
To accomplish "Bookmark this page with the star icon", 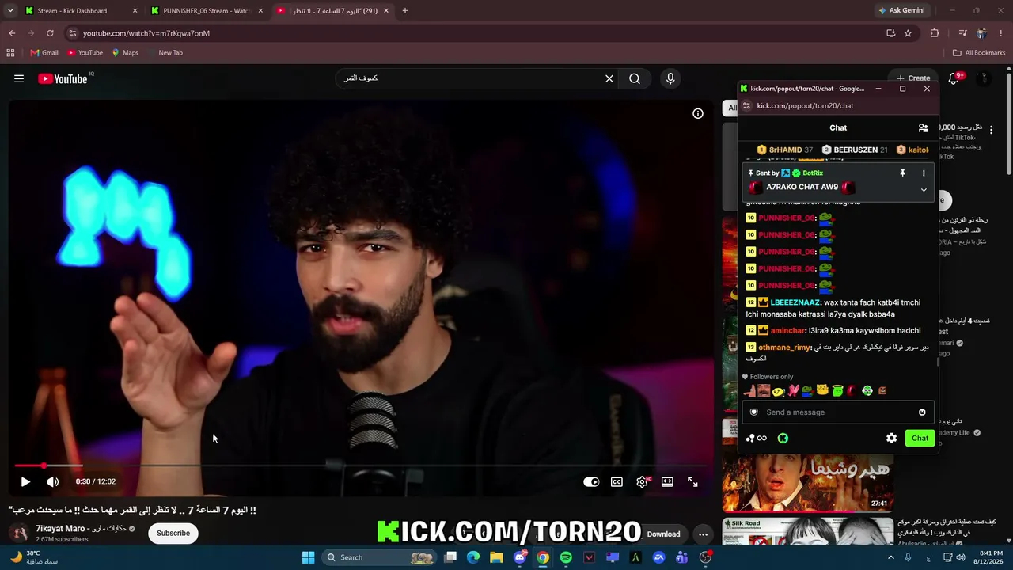I will click(908, 33).
